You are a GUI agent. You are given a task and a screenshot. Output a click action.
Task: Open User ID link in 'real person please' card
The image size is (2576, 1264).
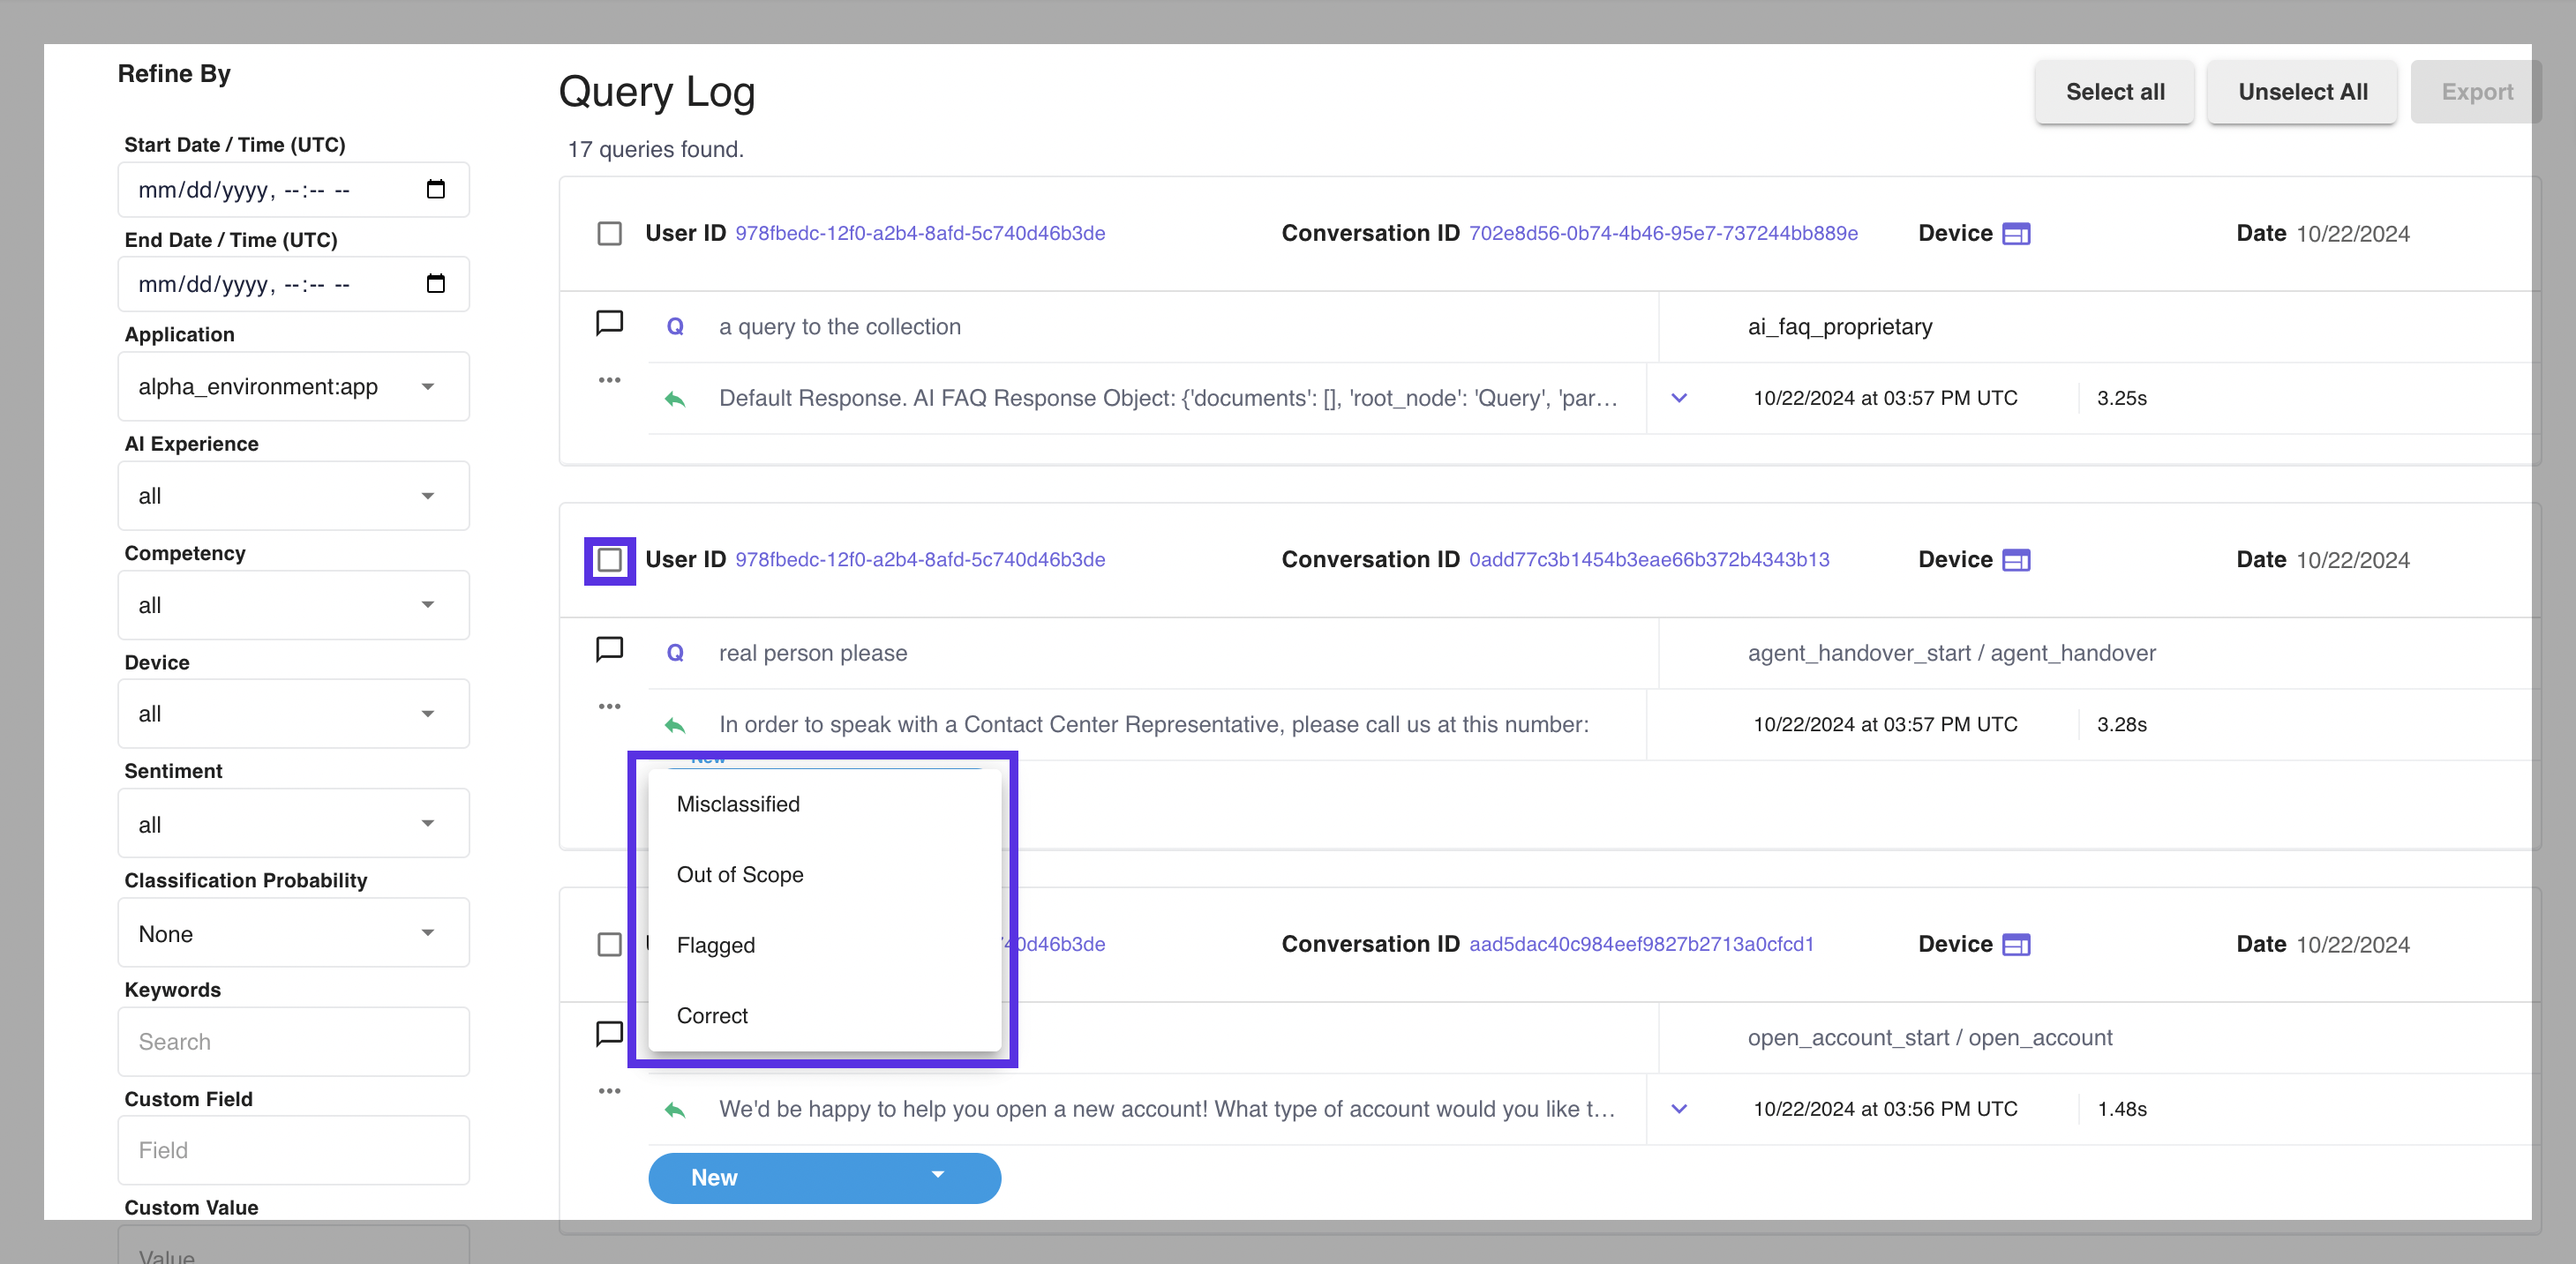click(920, 559)
